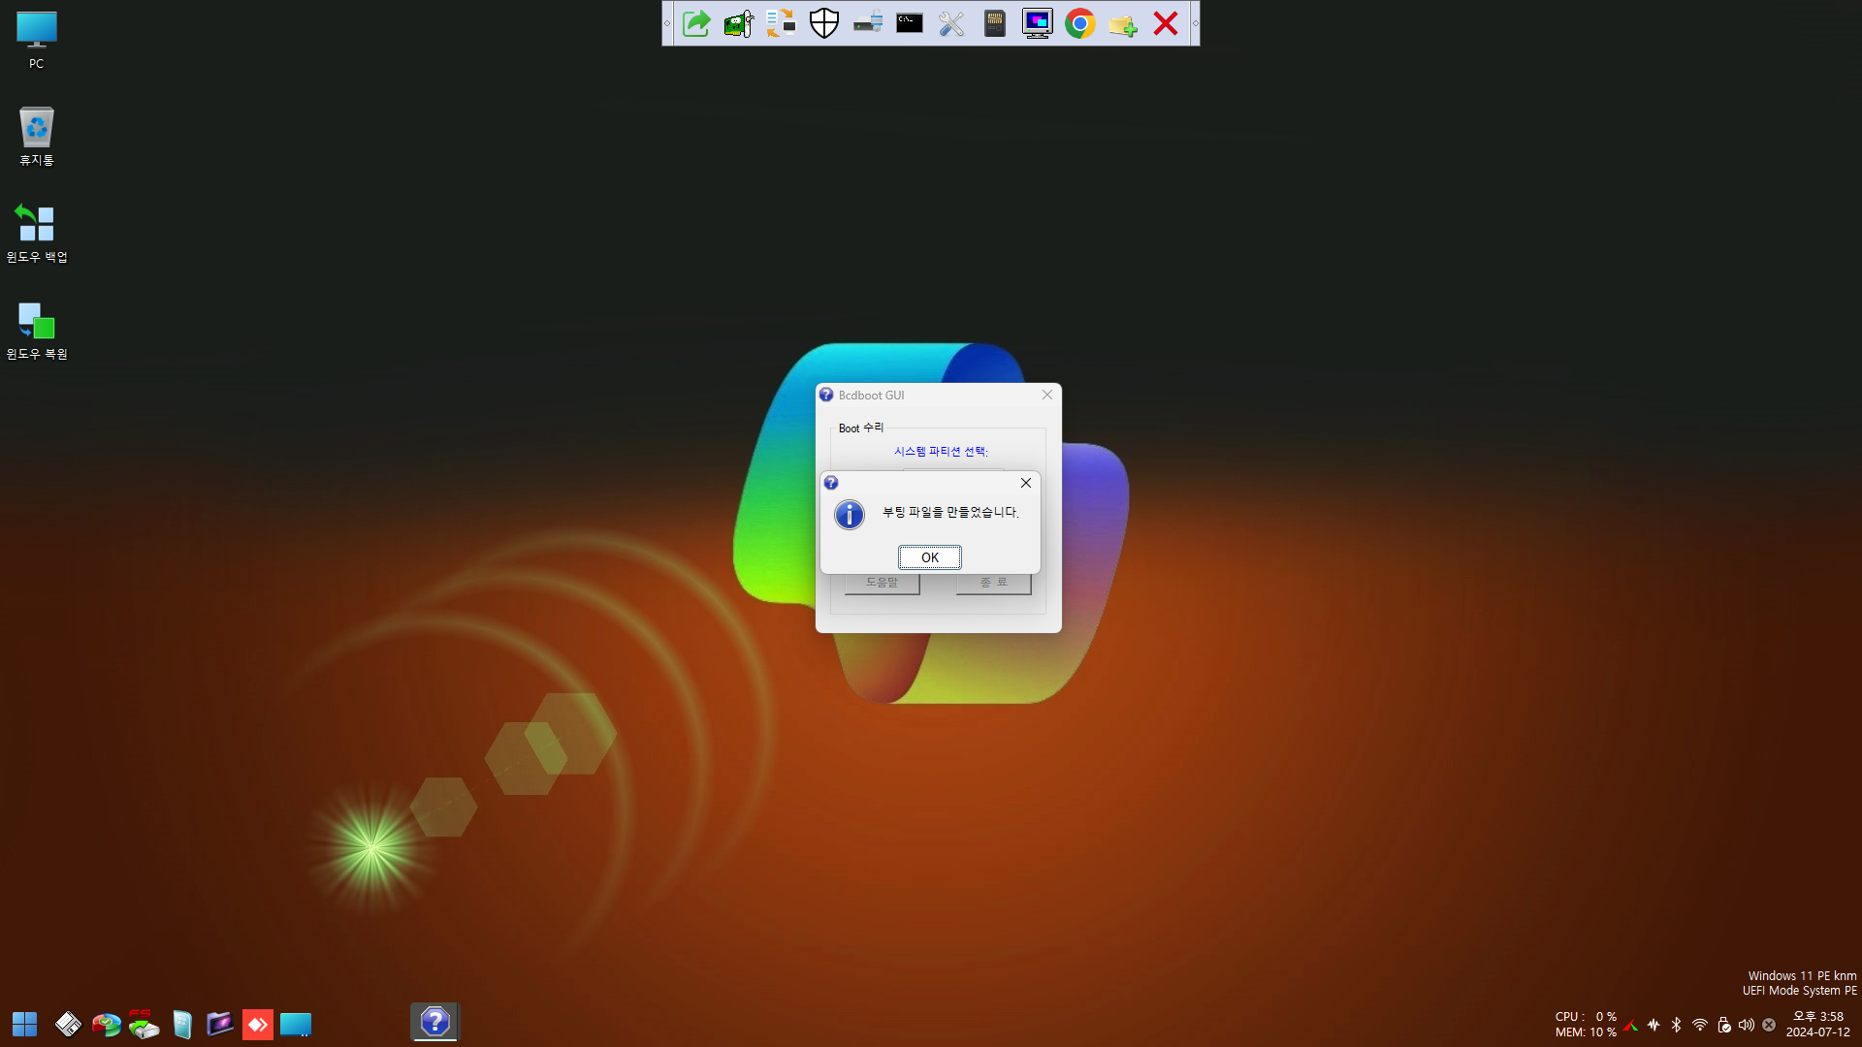
Task: Click the red-green triangle tray icon
Action: tap(1630, 1025)
